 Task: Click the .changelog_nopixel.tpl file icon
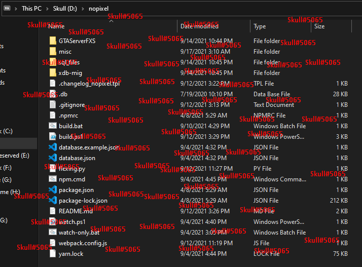[x=53, y=83]
